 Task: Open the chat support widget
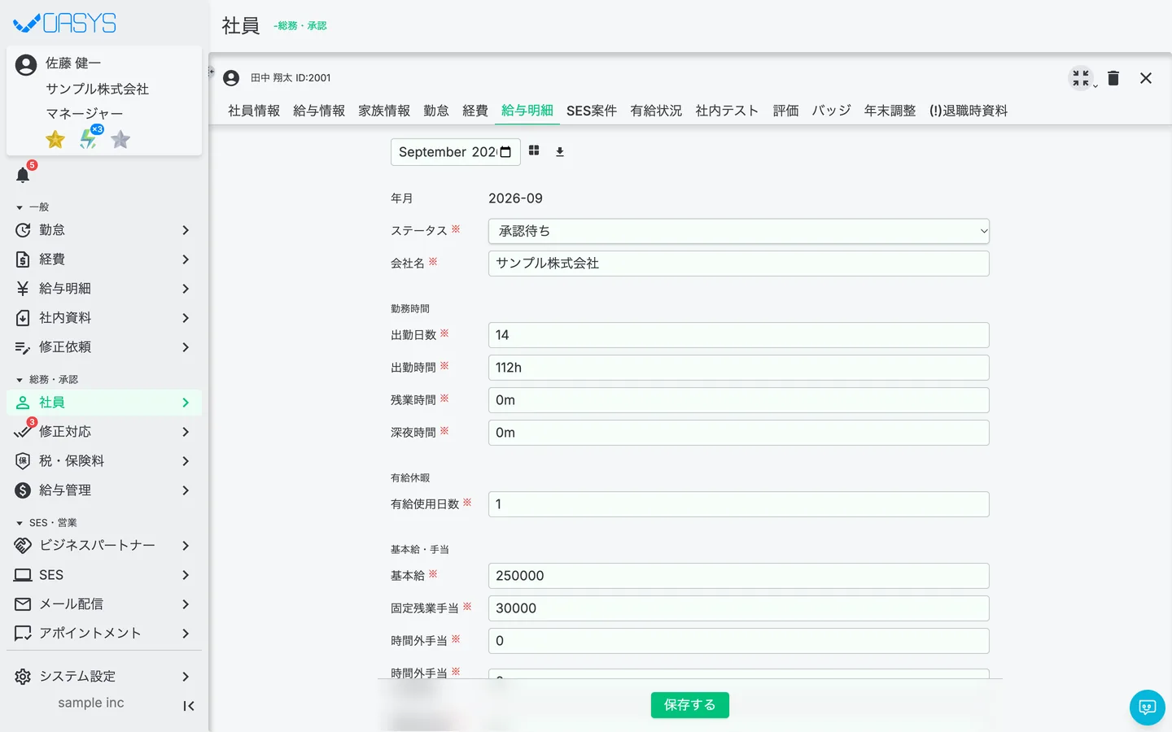pos(1148,708)
